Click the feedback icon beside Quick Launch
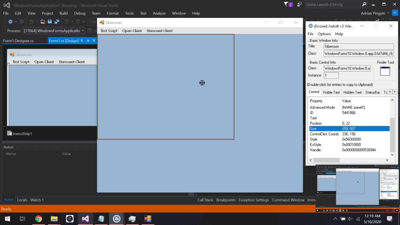 300,4
